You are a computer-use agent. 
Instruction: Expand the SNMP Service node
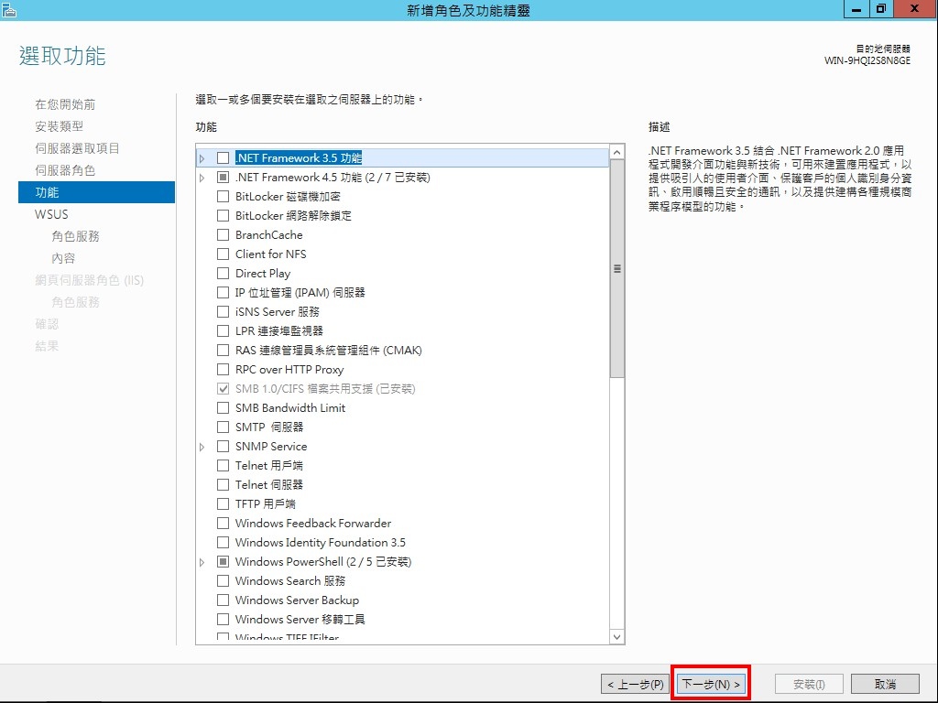(202, 447)
